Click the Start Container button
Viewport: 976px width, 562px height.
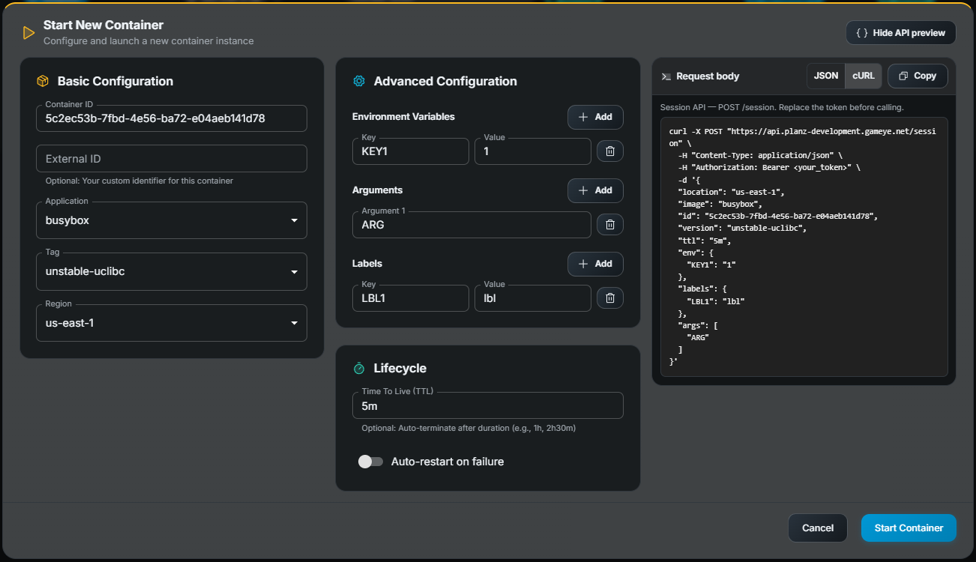[909, 528]
